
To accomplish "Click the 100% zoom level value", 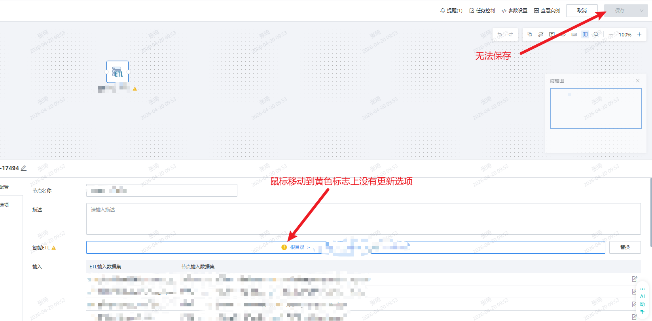I will [x=625, y=35].
